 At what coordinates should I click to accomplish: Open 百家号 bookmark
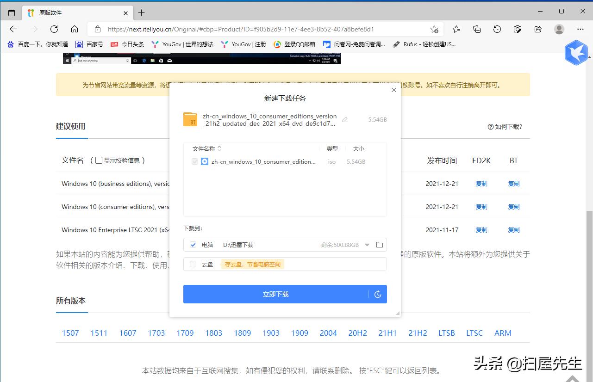[89, 44]
